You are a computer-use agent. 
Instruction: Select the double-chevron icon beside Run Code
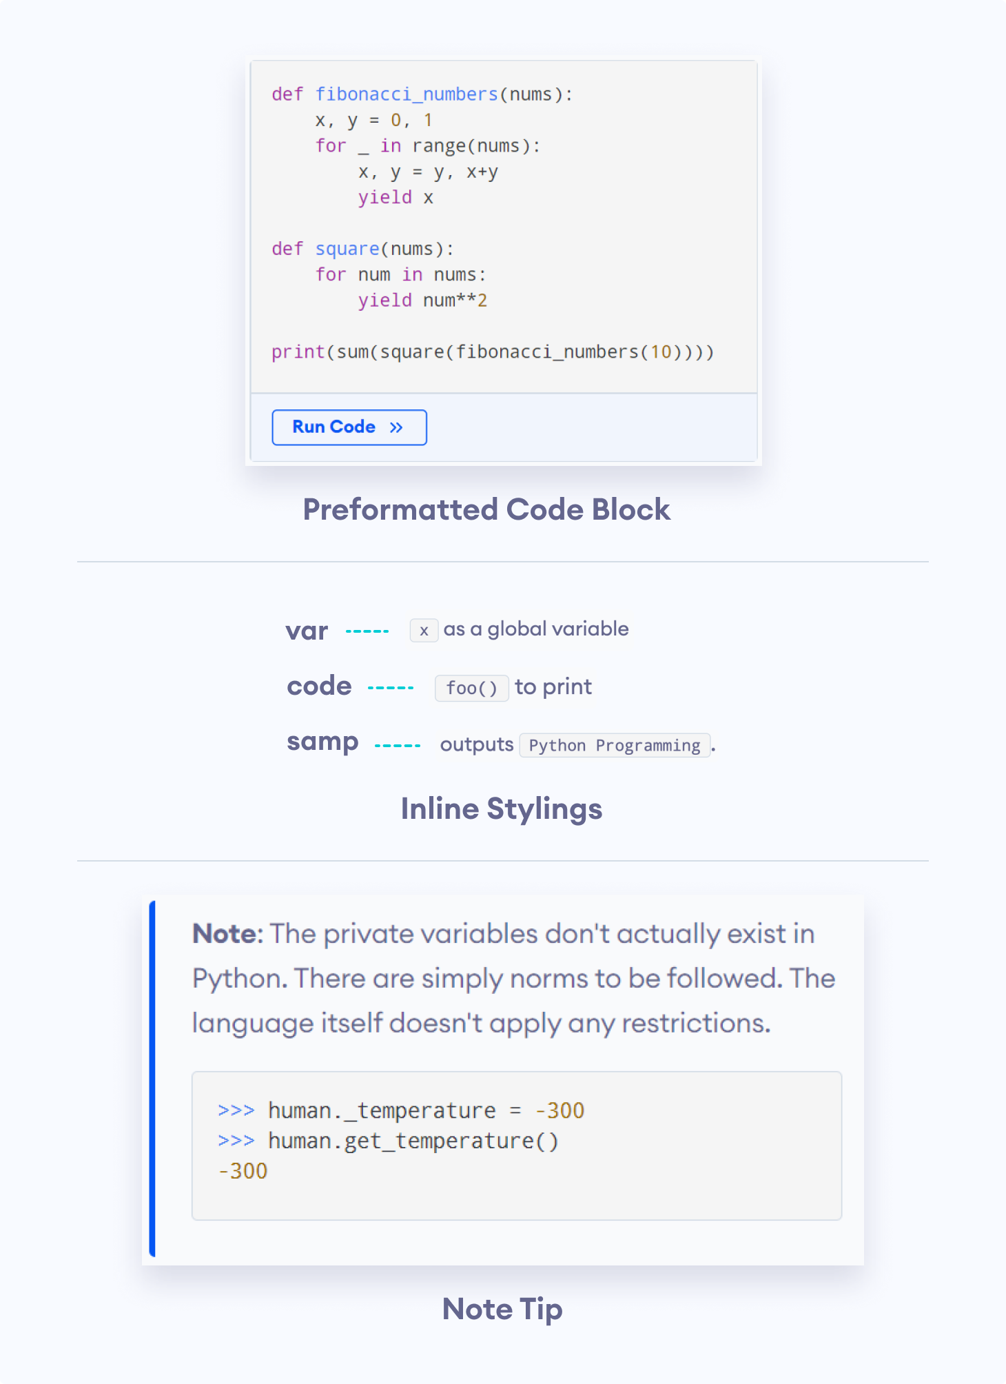[396, 427]
